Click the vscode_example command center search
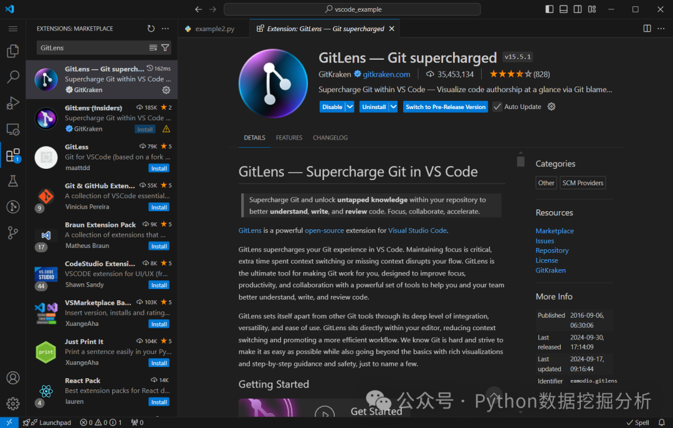 [352, 9]
